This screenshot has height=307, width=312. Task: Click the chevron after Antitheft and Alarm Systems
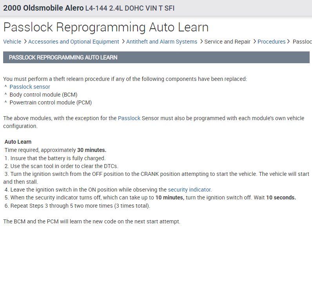tap(201, 42)
